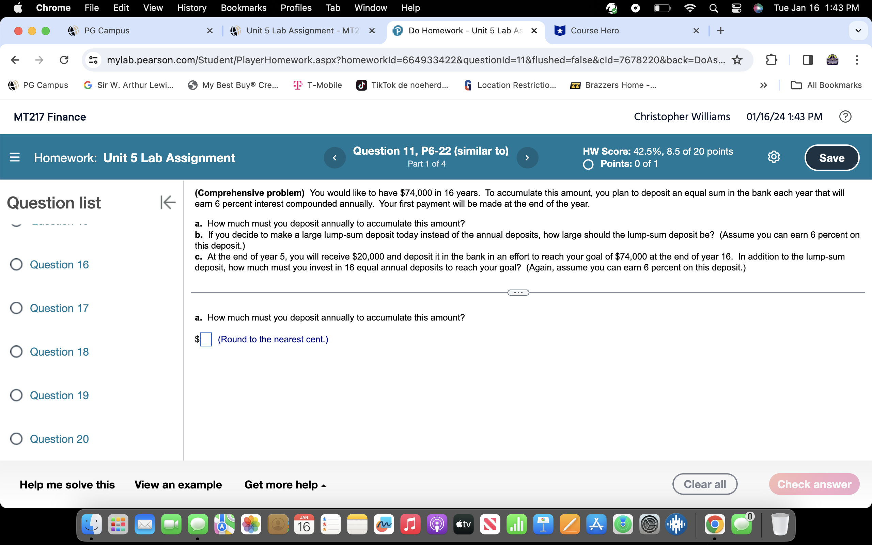Go to the next question part
Image resolution: width=872 pixels, height=545 pixels.
point(527,157)
